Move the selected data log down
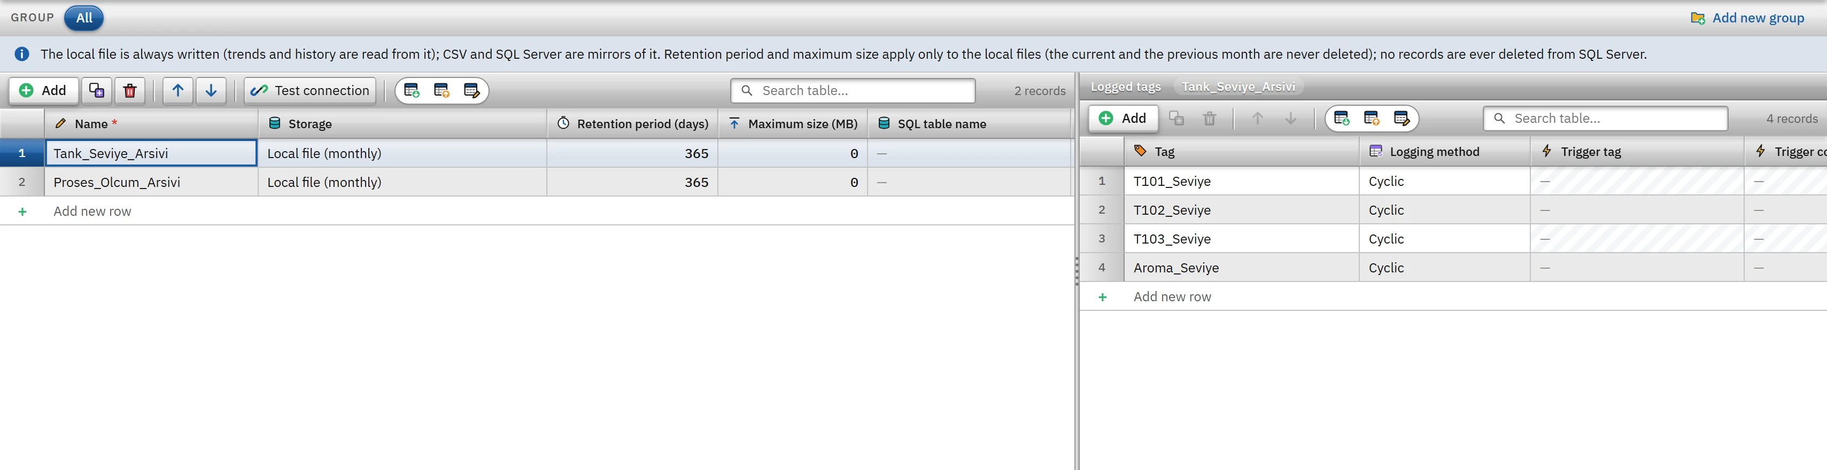Viewport: 1827px width, 470px height. click(211, 91)
